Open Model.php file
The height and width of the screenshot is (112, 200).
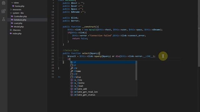point(19,27)
